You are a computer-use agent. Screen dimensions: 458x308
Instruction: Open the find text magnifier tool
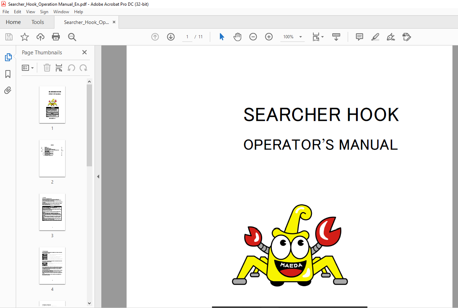click(72, 37)
